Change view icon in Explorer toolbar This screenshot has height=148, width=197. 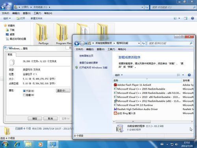click(x=175, y=18)
